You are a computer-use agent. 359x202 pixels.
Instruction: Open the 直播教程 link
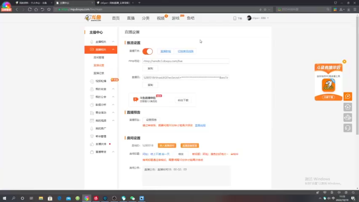coord(166,51)
